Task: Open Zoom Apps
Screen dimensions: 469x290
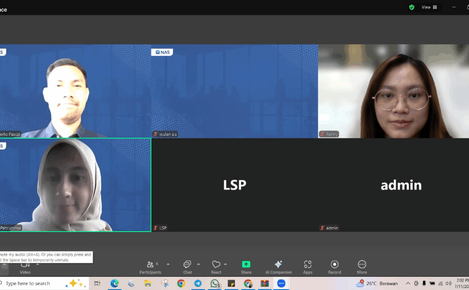Action: coord(307,267)
